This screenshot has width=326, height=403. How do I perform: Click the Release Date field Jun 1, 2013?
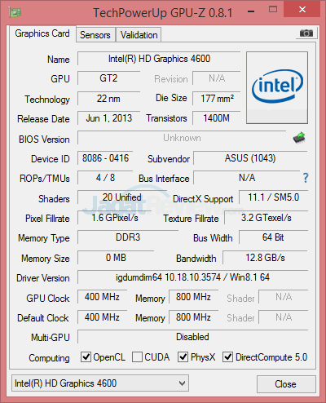(108, 118)
